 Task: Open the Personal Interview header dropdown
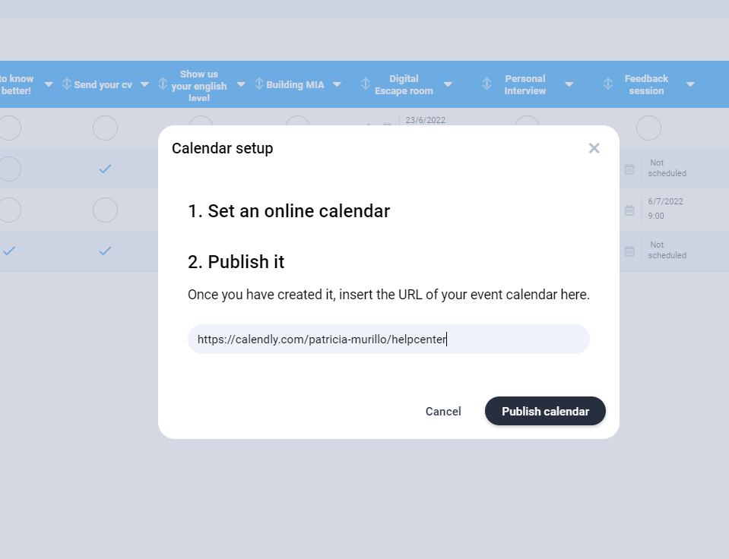569,84
